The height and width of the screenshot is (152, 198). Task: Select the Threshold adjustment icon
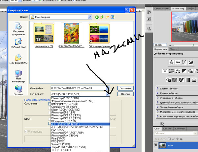pos(181,80)
